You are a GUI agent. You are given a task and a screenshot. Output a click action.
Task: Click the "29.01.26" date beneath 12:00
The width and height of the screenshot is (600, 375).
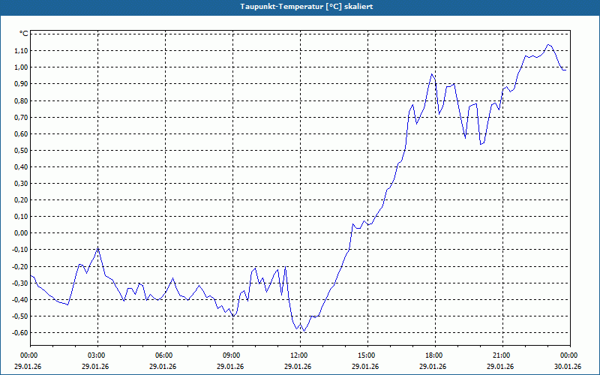pyautogui.click(x=298, y=366)
